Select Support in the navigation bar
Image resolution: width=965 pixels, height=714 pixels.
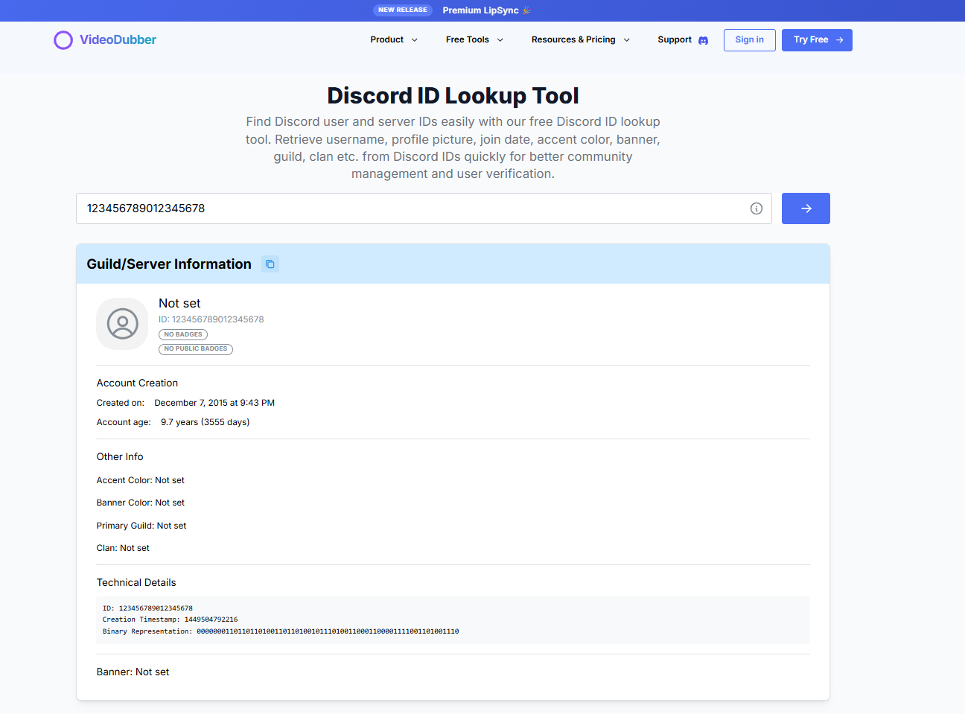pyautogui.click(x=674, y=39)
